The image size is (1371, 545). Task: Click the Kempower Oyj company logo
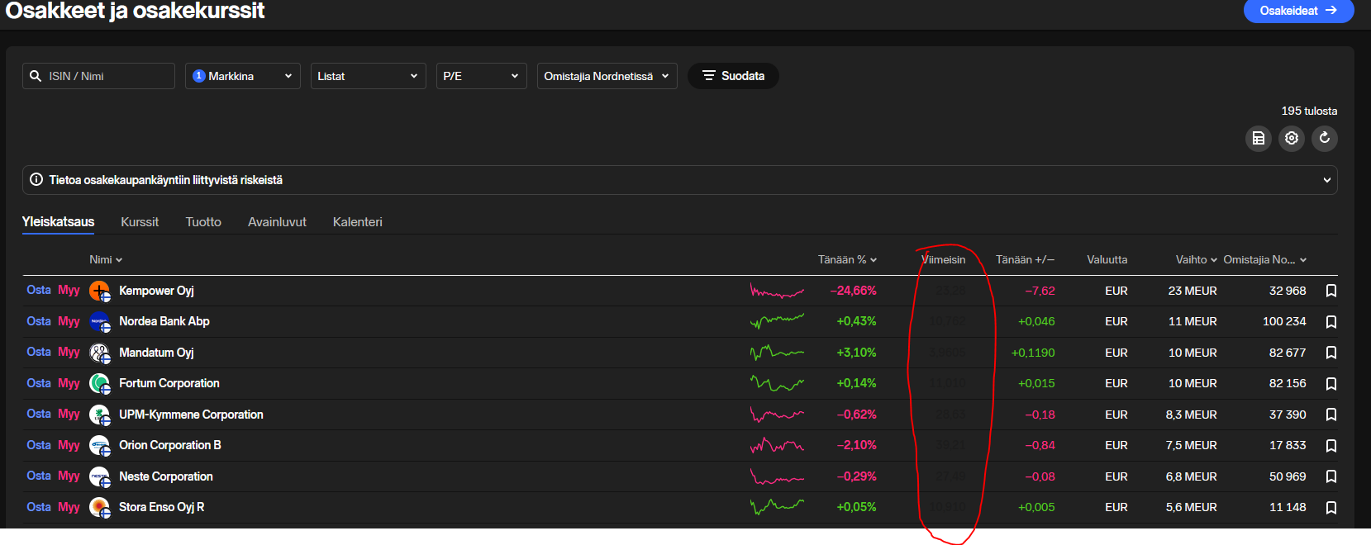[100, 291]
